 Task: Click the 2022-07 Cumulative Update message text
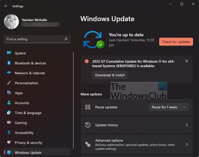coord(134,64)
